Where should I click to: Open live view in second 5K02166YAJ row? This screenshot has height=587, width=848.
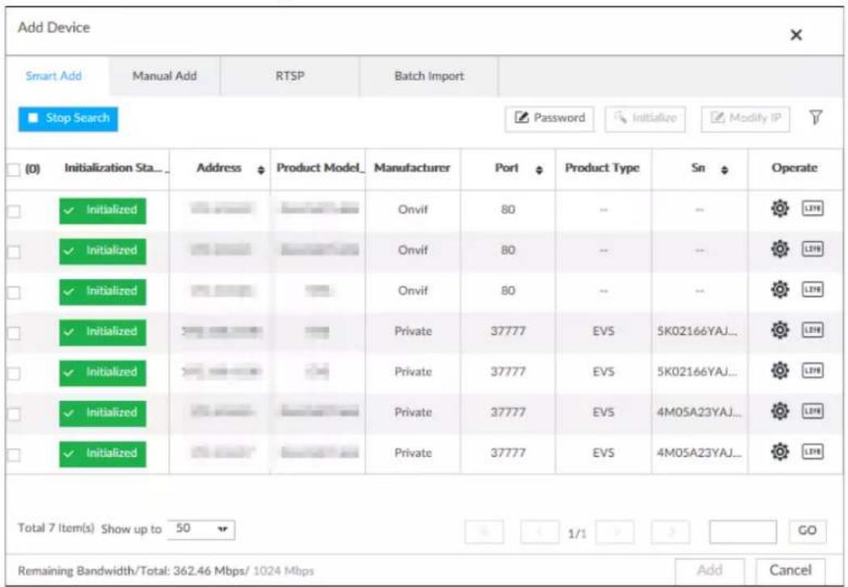[x=812, y=370]
